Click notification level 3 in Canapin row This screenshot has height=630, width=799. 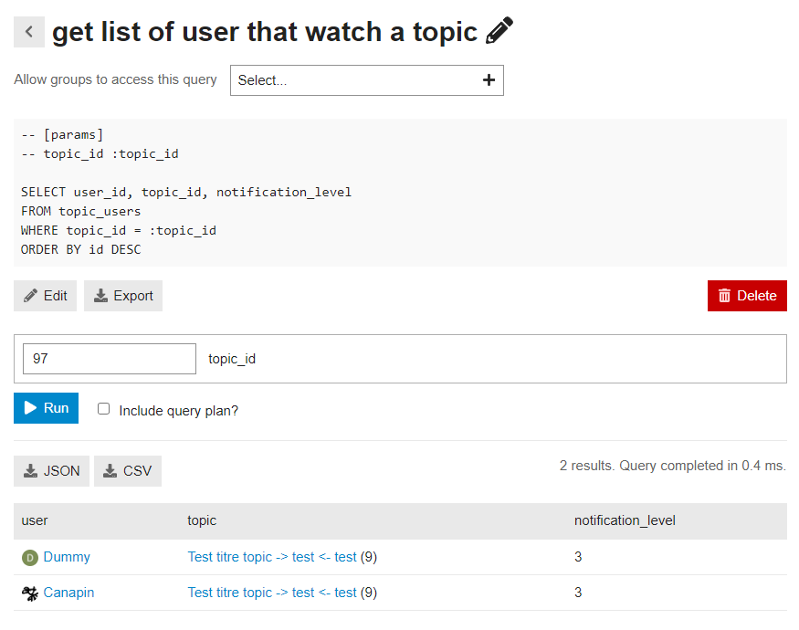578,593
